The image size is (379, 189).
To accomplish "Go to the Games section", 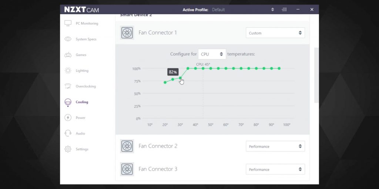I will coord(81,55).
